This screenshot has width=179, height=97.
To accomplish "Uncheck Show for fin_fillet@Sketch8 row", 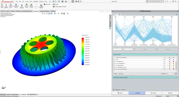I will [170, 61].
